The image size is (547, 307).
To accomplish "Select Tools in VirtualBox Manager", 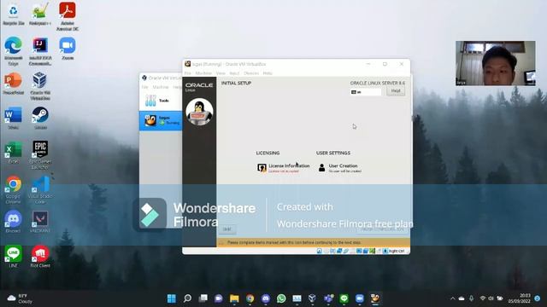I will (x=161, y=101).
